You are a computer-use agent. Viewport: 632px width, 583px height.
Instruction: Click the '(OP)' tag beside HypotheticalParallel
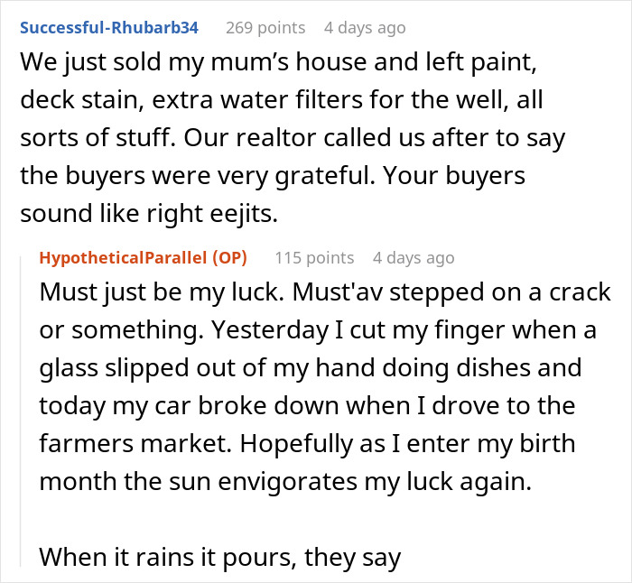[228, 258]
